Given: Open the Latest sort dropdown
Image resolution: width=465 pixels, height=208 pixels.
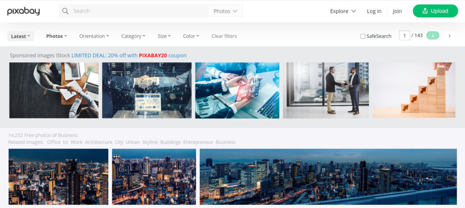Looking at the screenshot, I should (x=20, y=36).
